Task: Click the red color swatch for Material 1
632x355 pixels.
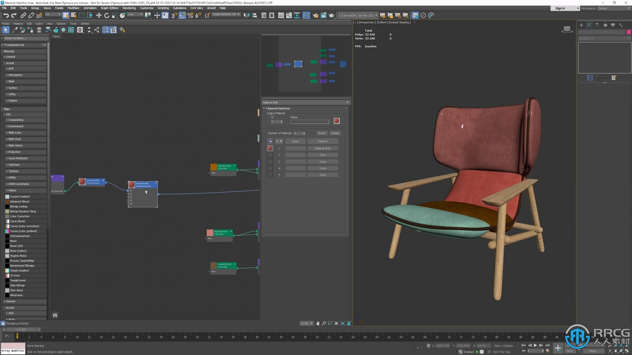Action: [x=270, y=148]
